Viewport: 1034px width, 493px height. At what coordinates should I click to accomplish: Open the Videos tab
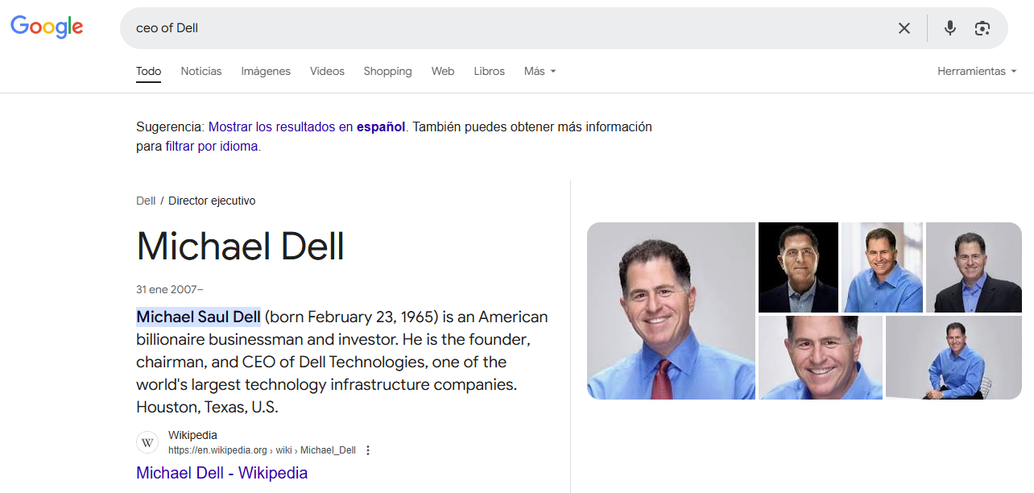[x=327, y=71]
